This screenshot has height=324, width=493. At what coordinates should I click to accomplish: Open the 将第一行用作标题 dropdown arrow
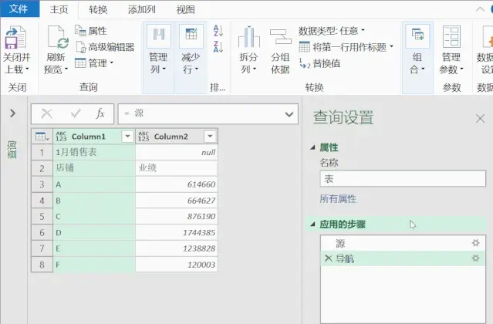392,47
